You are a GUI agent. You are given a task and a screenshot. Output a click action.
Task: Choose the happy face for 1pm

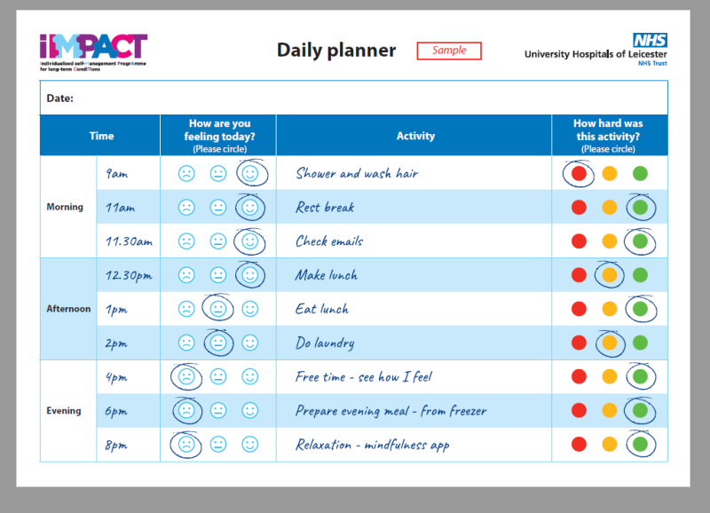tap(250, 309)
